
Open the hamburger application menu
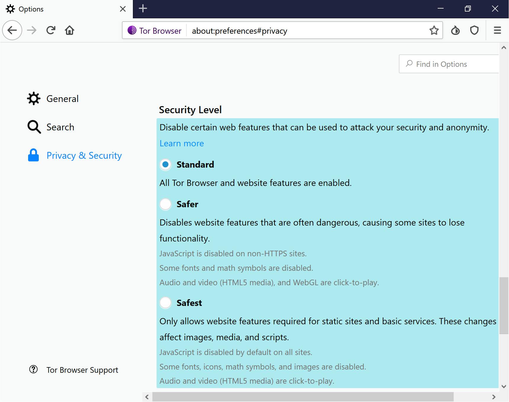497,30
